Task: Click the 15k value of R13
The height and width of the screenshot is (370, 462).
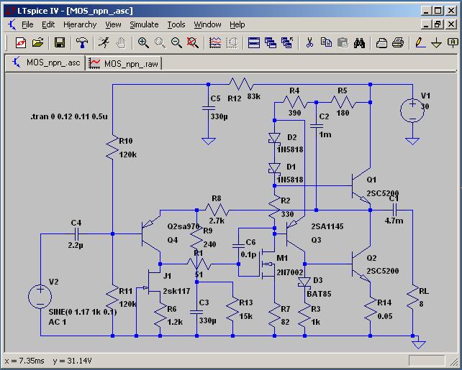Action: click(x=245, y=316)
